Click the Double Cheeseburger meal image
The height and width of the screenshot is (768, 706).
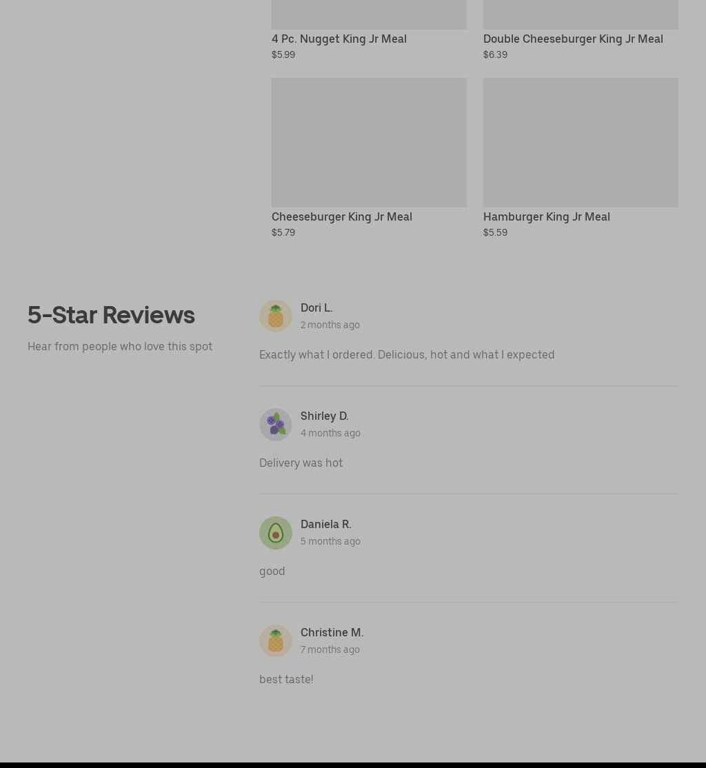click(x=581, y=14)
